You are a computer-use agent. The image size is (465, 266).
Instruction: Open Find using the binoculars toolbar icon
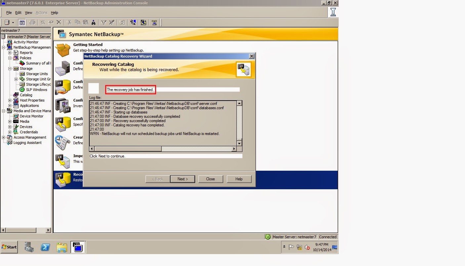click(94, 22)
